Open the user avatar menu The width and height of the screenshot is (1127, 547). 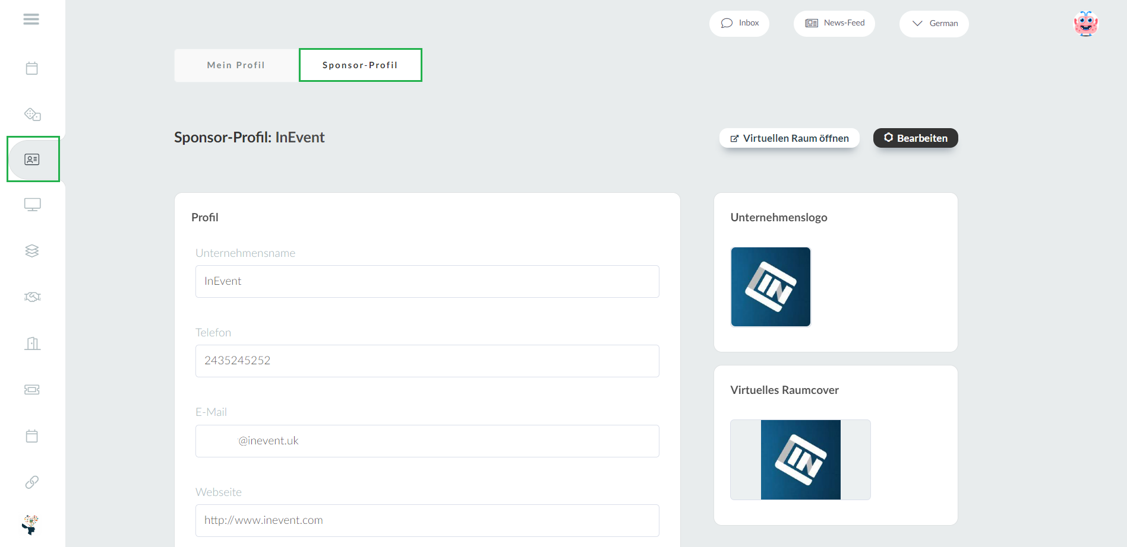(1085, 24)
